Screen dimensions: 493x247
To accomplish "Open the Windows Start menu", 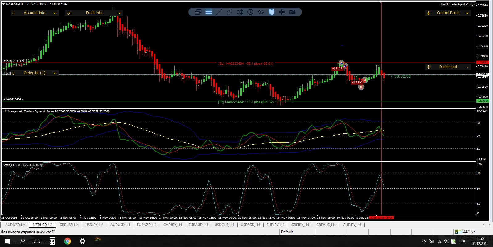I will (x=7, y=241).
